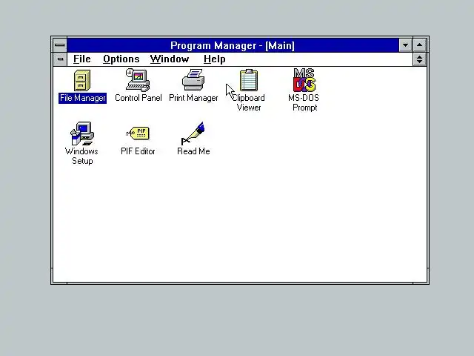This screenshot has height=356, width=474.
Task: Select the MS-DOS Prompt icon
Action: (304, 80)
